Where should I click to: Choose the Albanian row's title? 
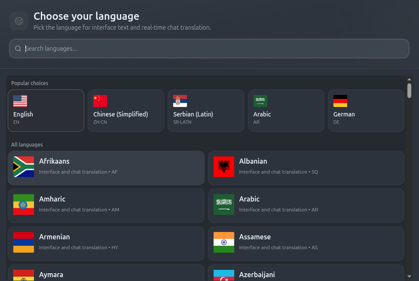coord(253,161)
